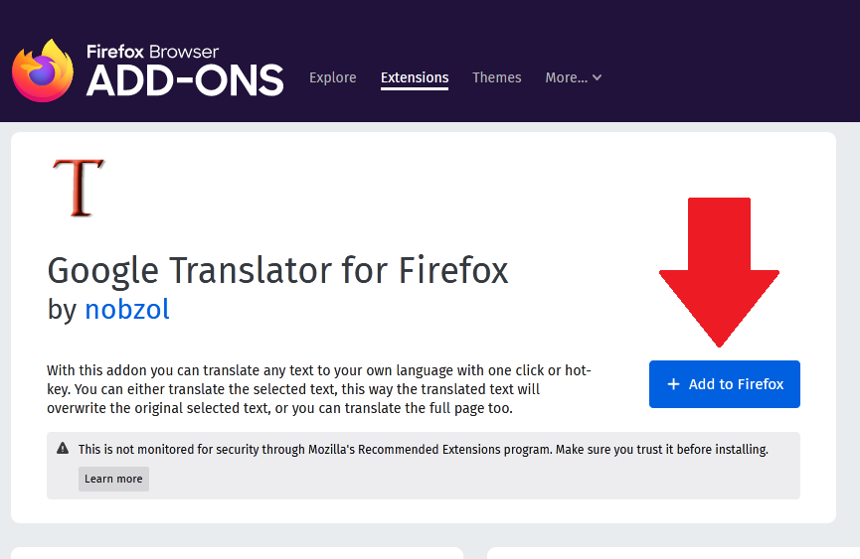Click the Add to Firefox button
Screen dimensions: 860x559
coord(725,384)
